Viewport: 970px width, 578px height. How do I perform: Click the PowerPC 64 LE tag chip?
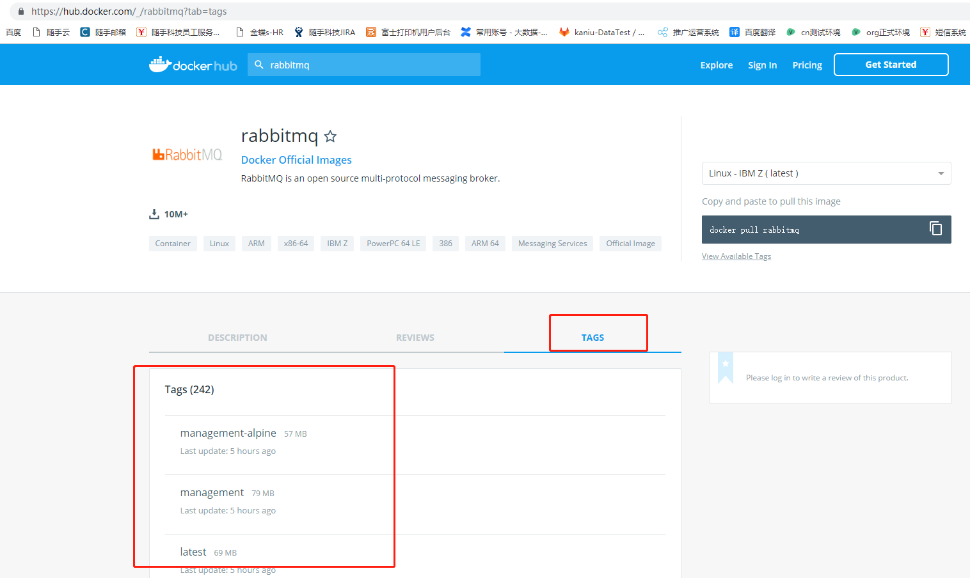click(394, 244)
